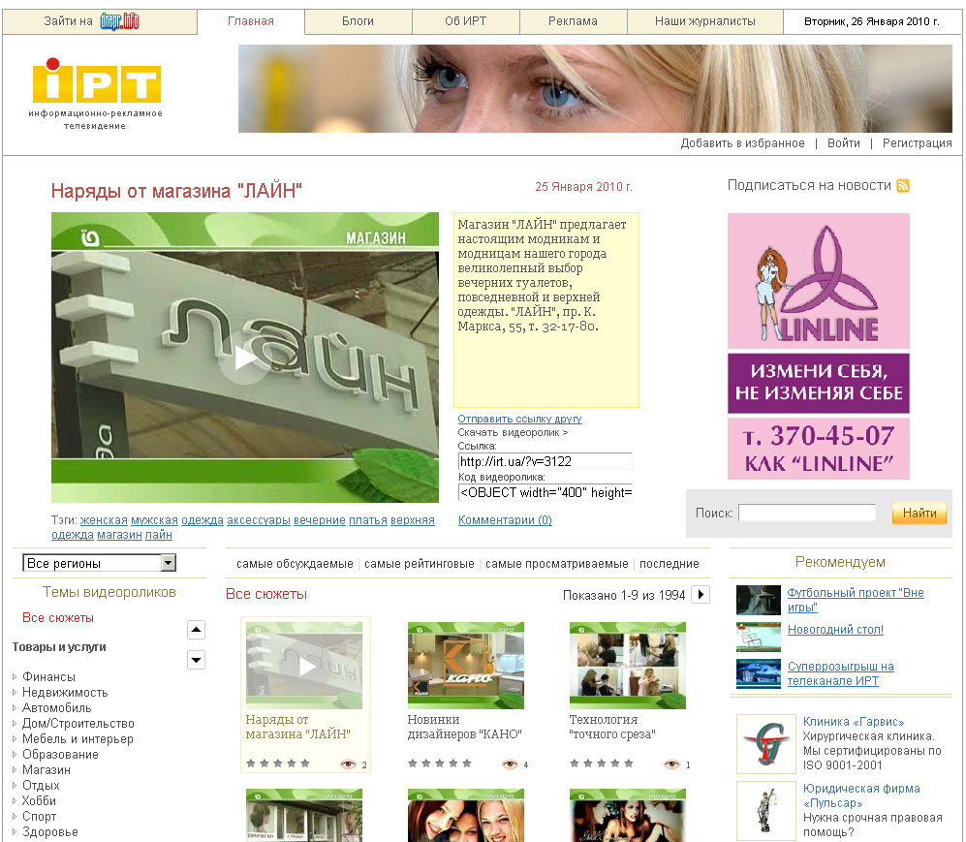966x842 pixels.
Task: Expand the Отдых category
Action: [15, 785]
